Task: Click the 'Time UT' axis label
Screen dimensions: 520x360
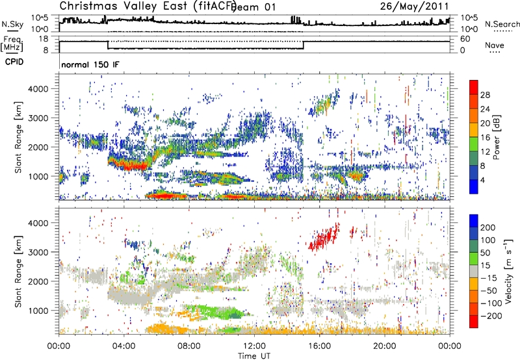Action: point(254,355)
